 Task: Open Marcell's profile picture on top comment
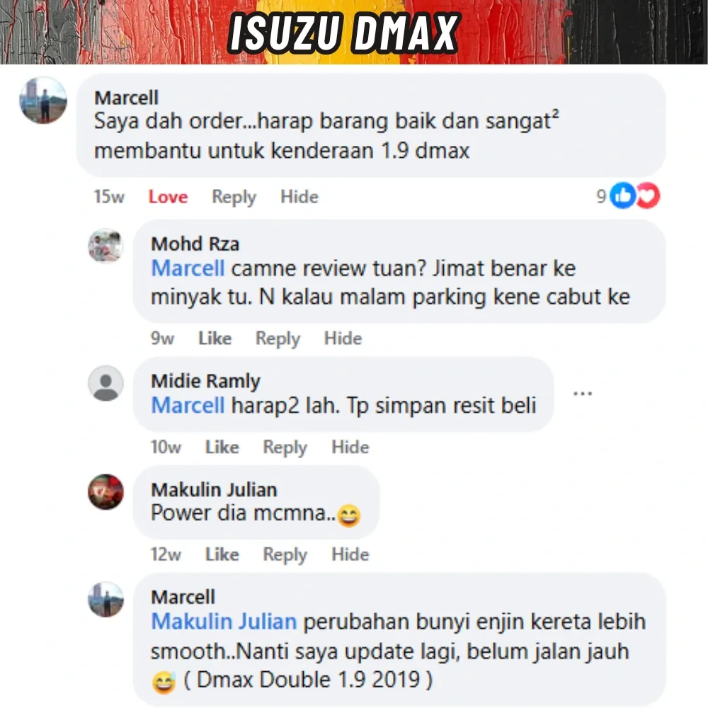[x=43, y=101]
